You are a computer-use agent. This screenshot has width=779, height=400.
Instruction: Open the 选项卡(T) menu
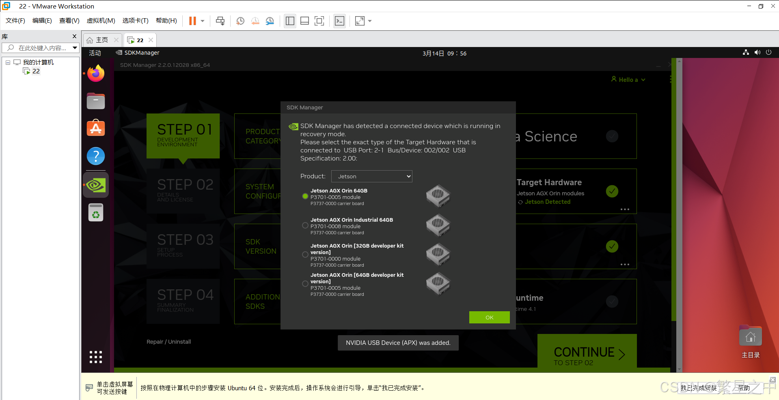(135, 21)
